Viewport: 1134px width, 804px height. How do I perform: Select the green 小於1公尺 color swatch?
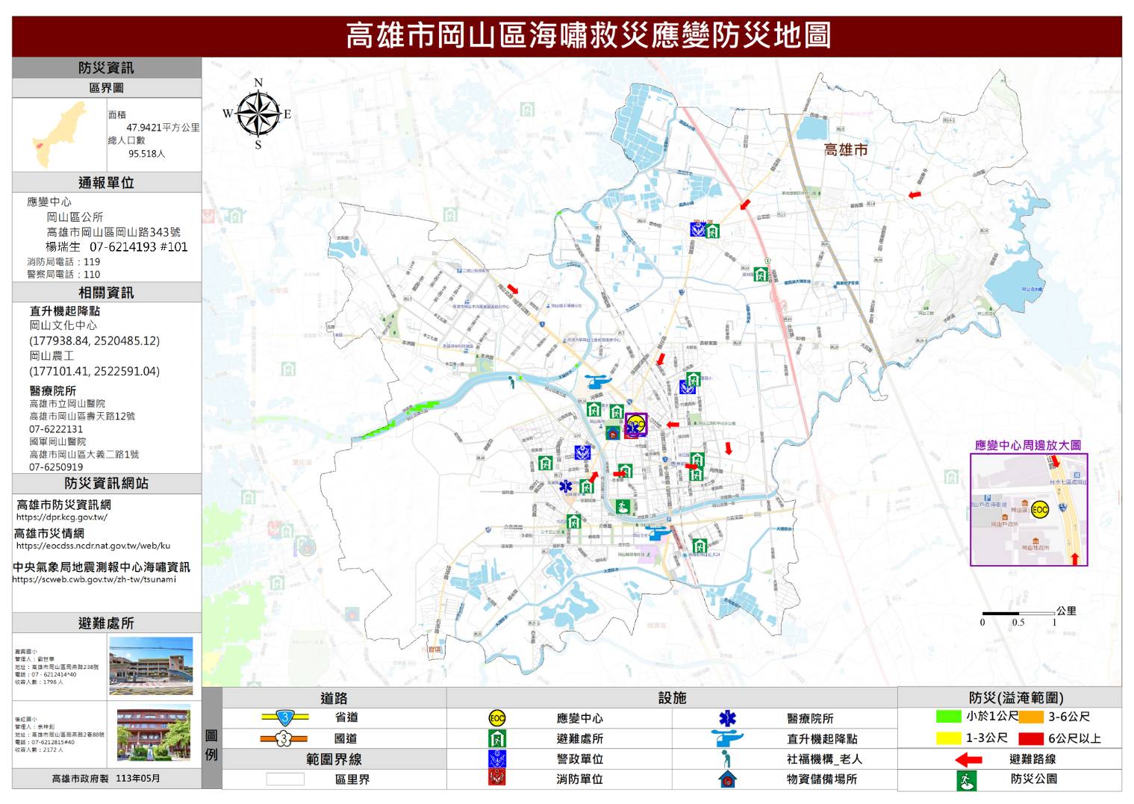(x=948, y=717)
